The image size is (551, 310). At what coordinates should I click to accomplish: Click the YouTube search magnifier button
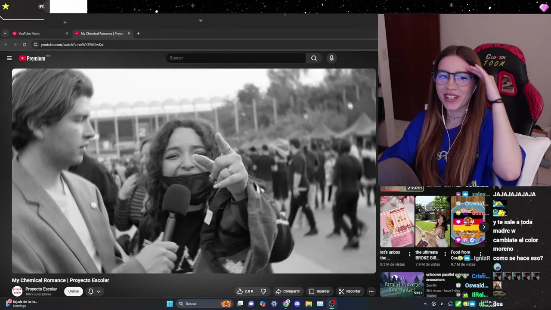coord(314,58)
